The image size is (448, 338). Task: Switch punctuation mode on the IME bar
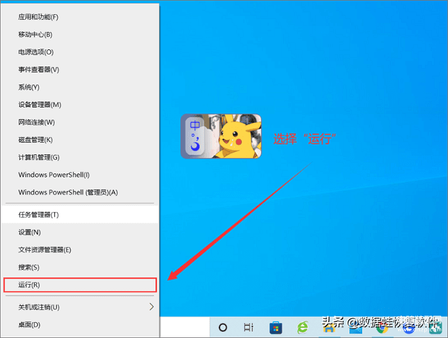195,136
